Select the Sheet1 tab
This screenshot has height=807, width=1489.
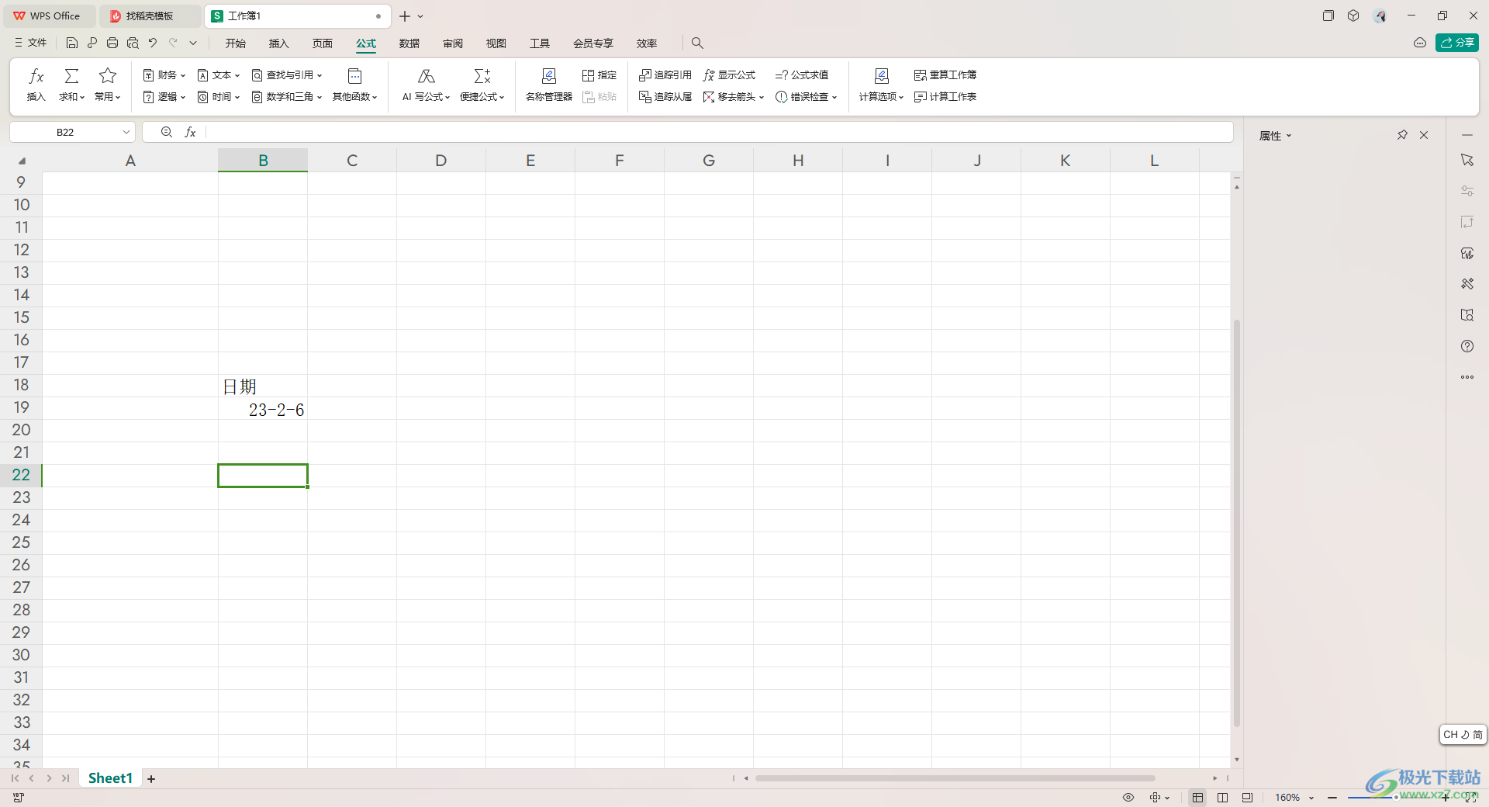[110, 778]
